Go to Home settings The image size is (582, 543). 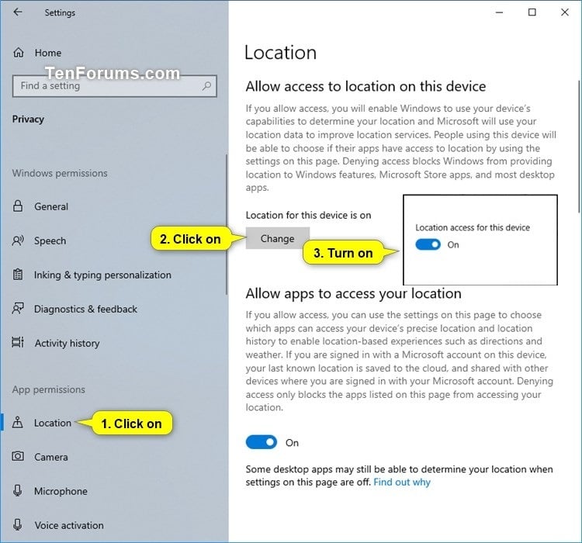(x=48, y=53)
